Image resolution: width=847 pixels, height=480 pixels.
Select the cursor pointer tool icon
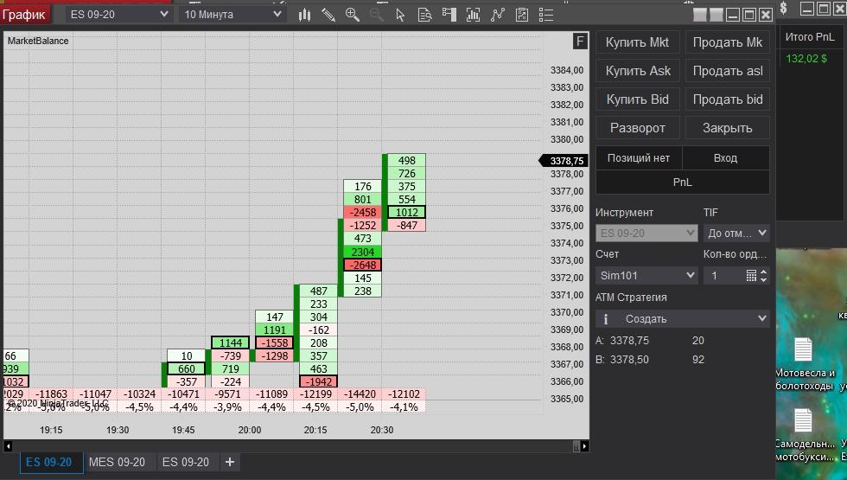400,15
